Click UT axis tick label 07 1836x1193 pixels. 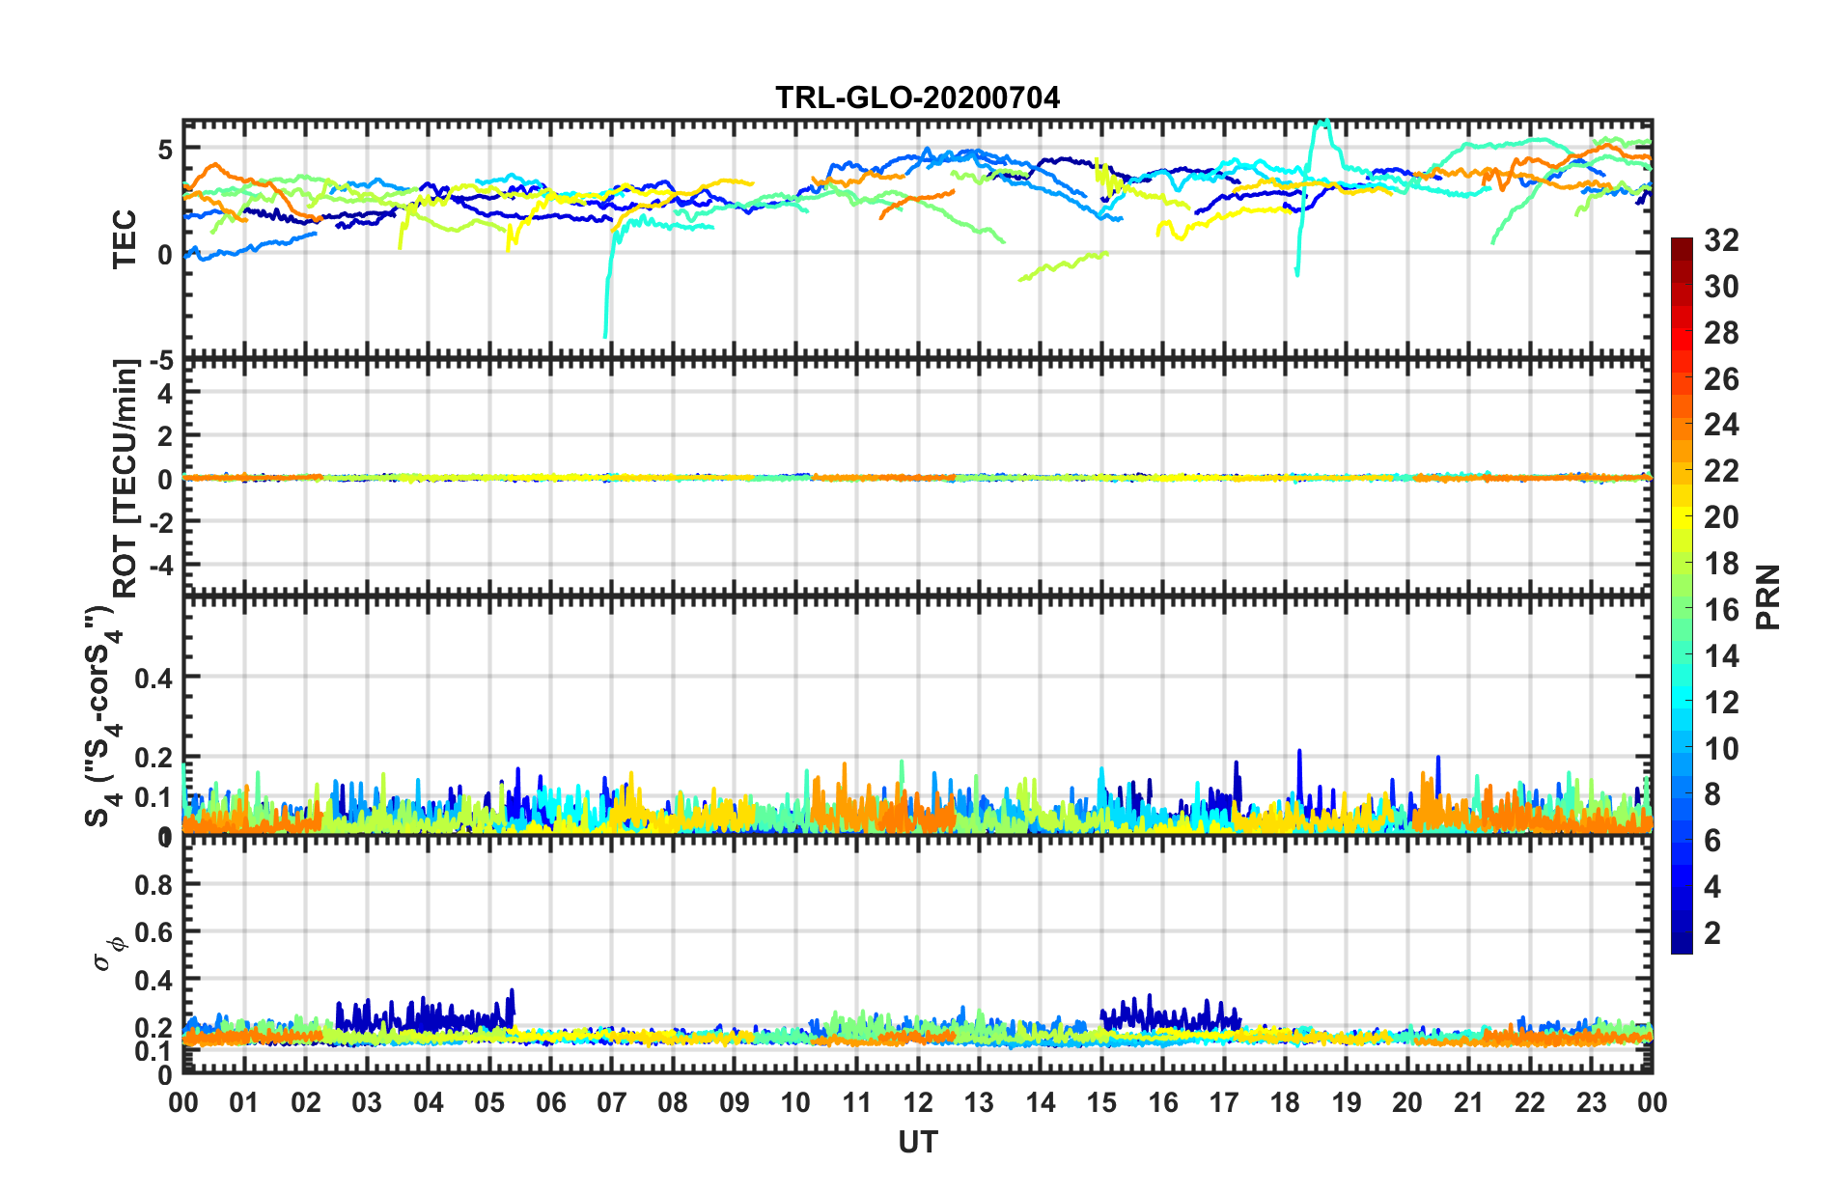click(x=612, y=1102)
